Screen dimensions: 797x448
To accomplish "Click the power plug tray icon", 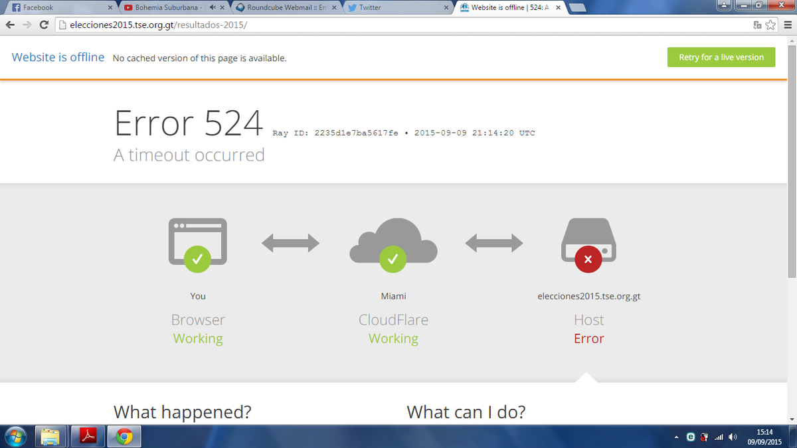I will tap(704, 437).
